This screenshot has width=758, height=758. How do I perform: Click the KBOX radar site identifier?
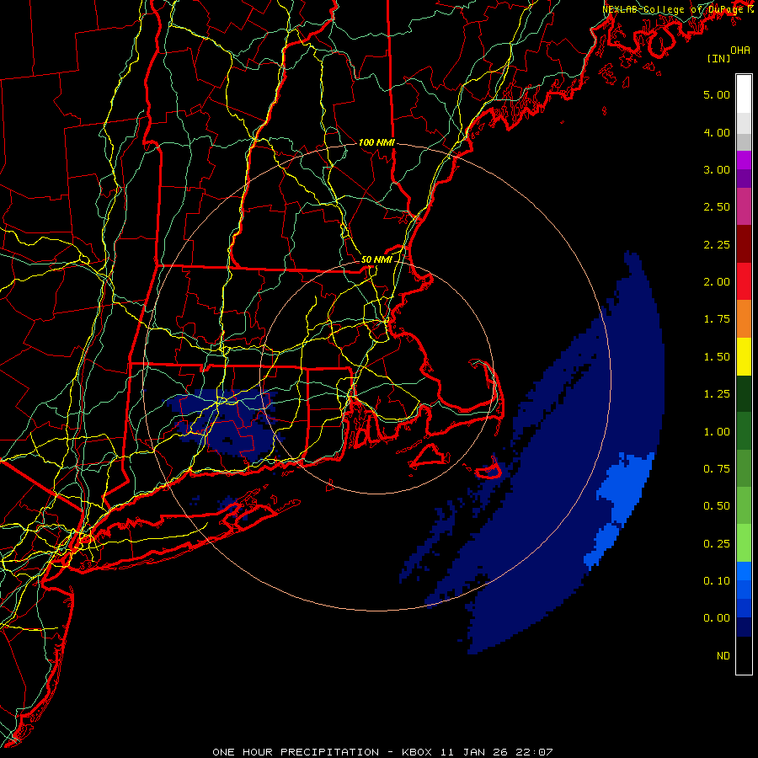click(418, 752)
